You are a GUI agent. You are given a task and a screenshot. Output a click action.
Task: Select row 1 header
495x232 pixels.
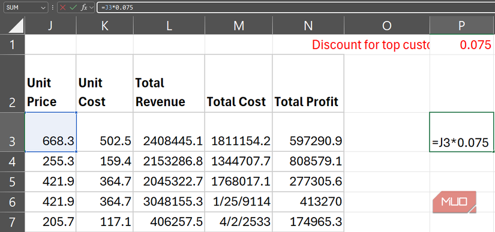[13, 44]
